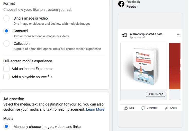Choose the Collection format radio button

6,43
